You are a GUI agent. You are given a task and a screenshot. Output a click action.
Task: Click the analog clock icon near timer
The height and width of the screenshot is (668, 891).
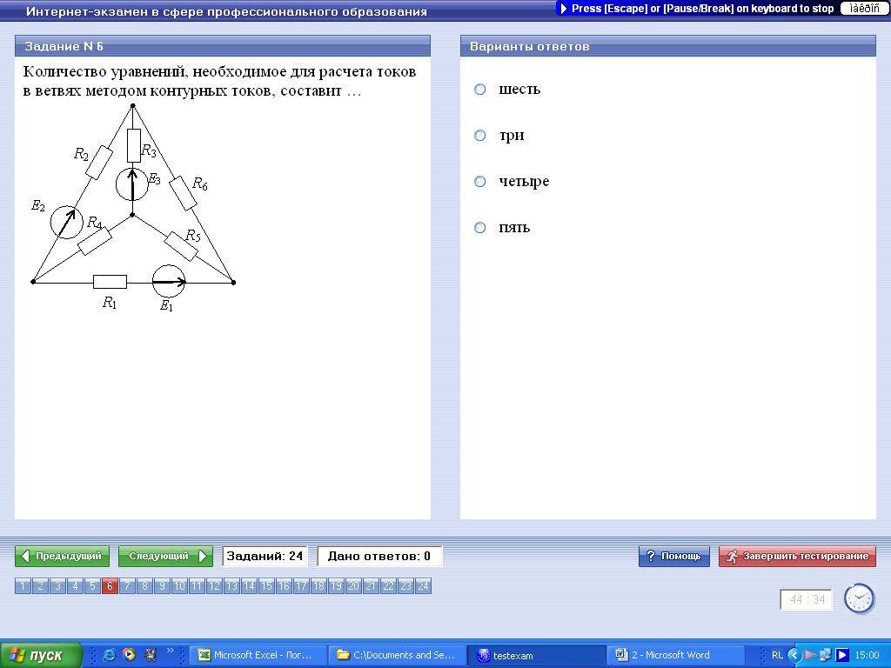click(x=859, y=598)
